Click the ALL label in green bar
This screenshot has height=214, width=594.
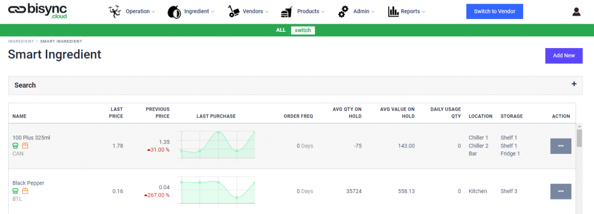(281, 30)
